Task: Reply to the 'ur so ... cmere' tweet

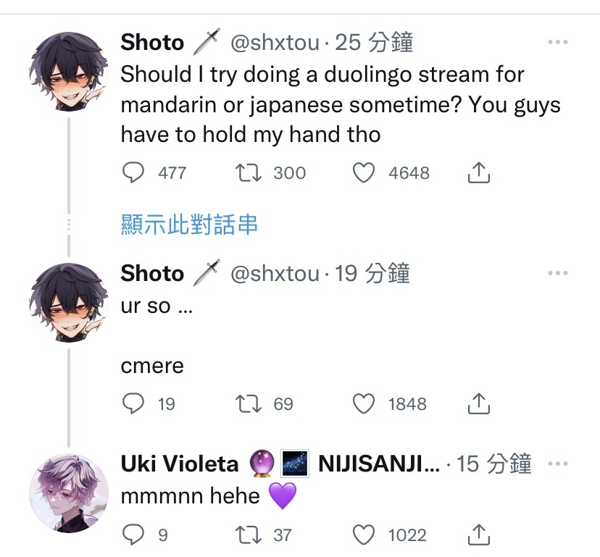Action: 133,403
